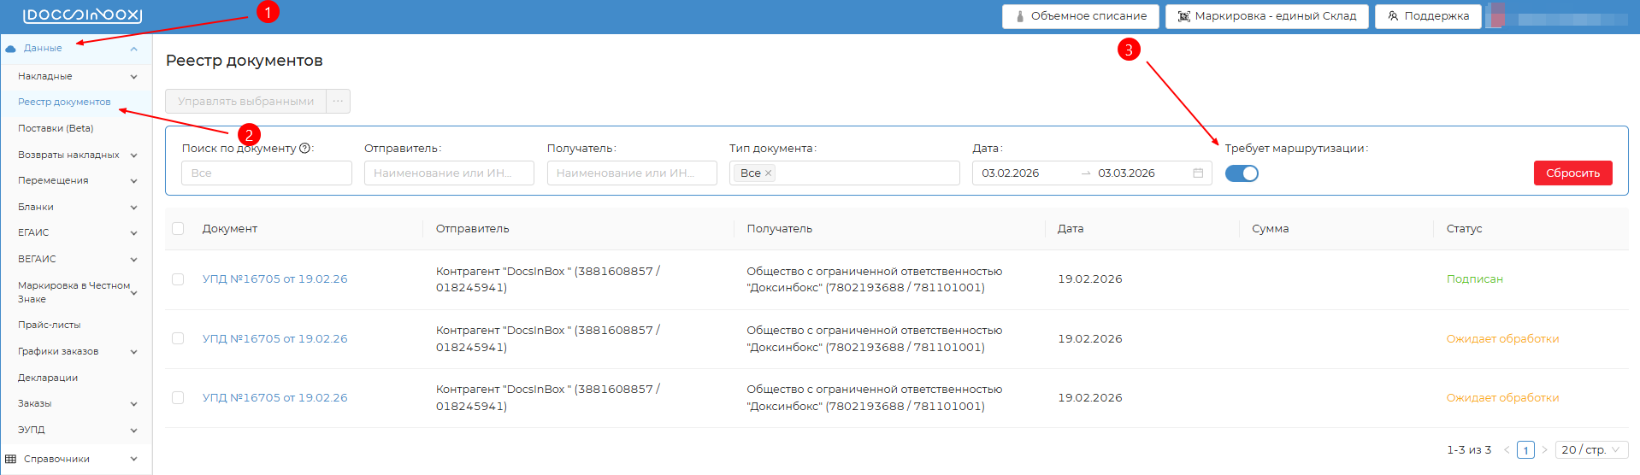Image resolution: width=1640 pixels, height=475 pixels.
Task: Check the select-all checkbox in table header
Action: pos(178,229)
